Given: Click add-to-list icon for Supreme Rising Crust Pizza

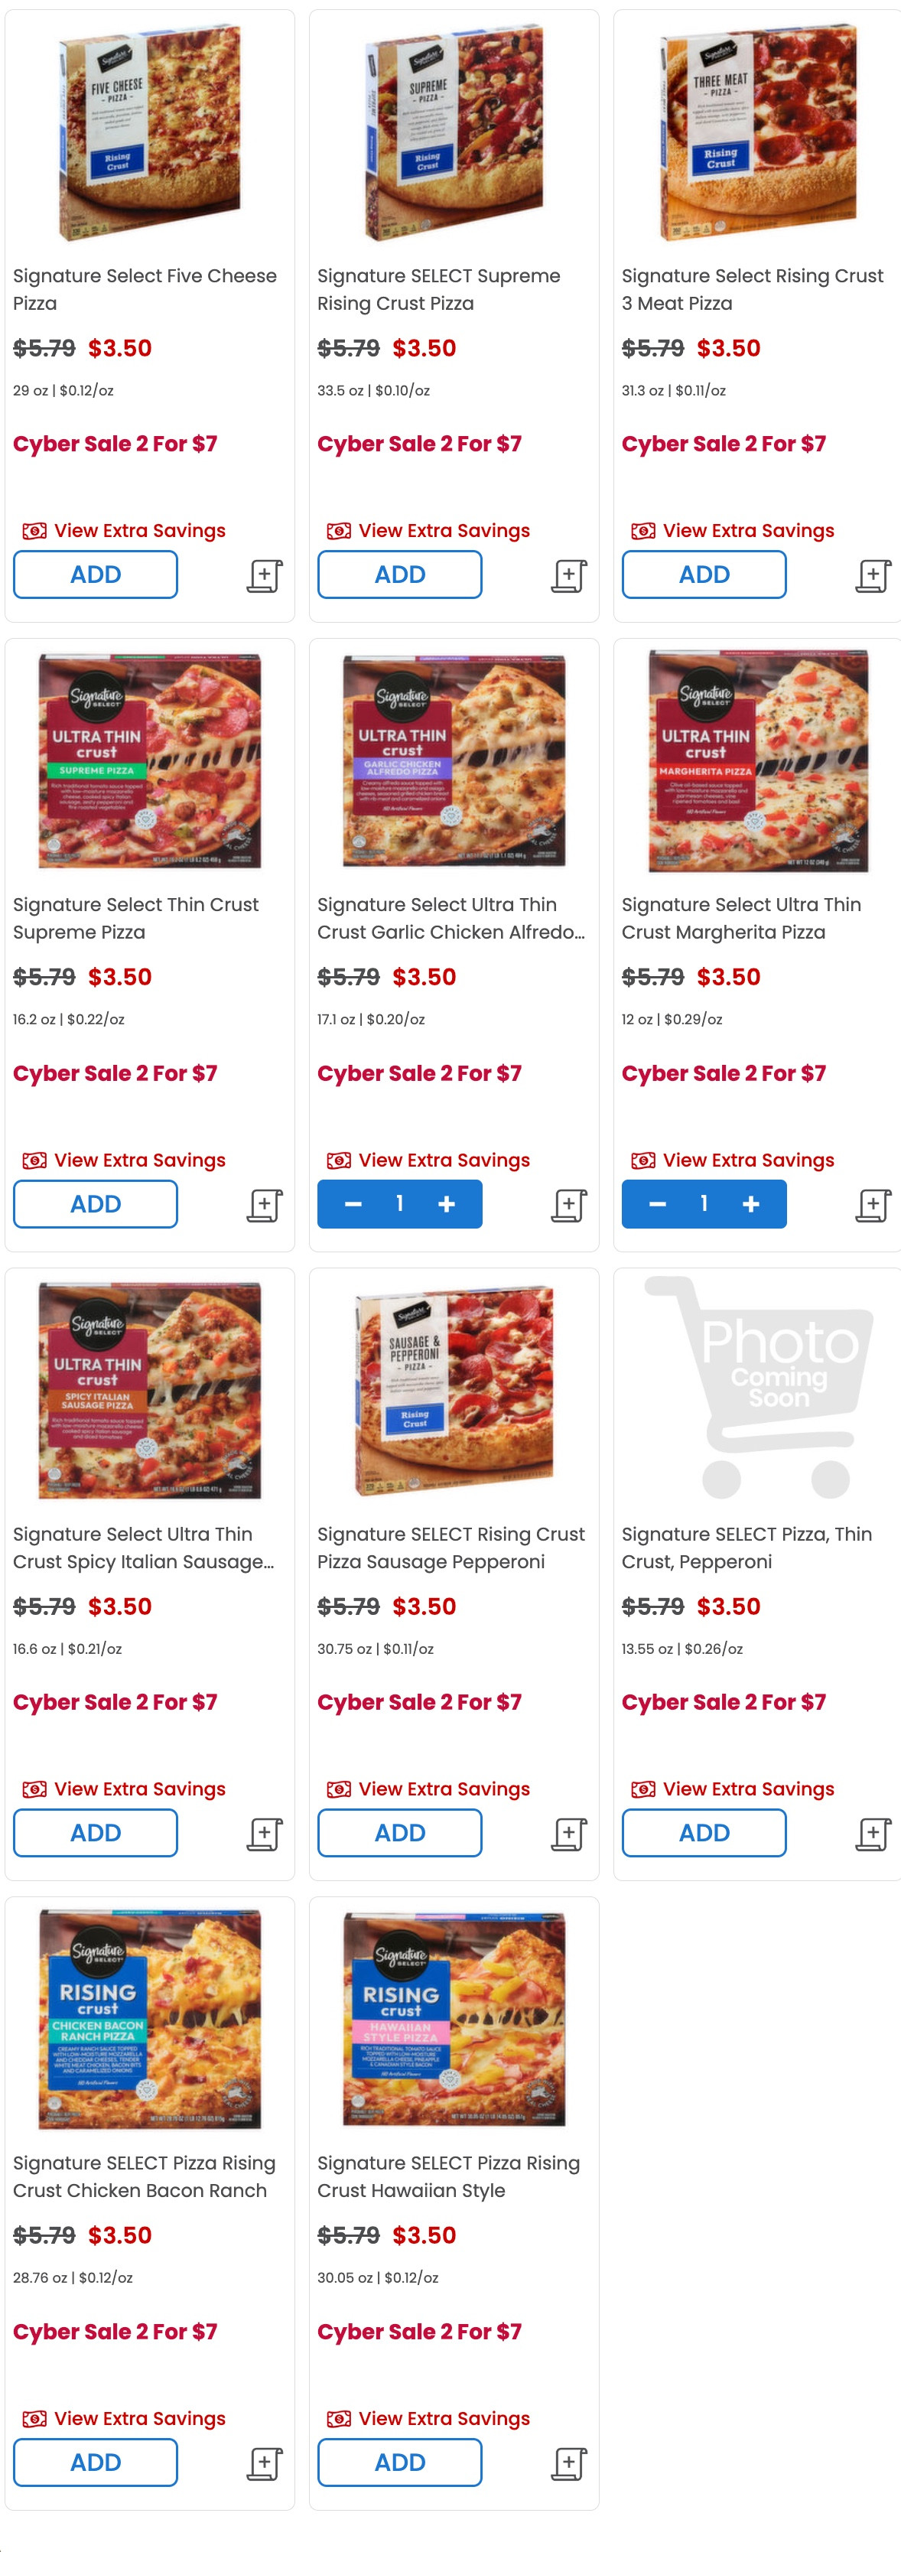Looking at the screenshot, I should [569, 575].
